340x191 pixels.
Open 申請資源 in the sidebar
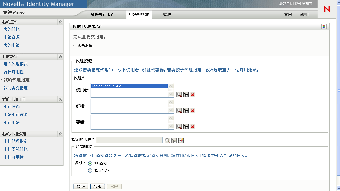pyautogui.click(x=11, y=37)
